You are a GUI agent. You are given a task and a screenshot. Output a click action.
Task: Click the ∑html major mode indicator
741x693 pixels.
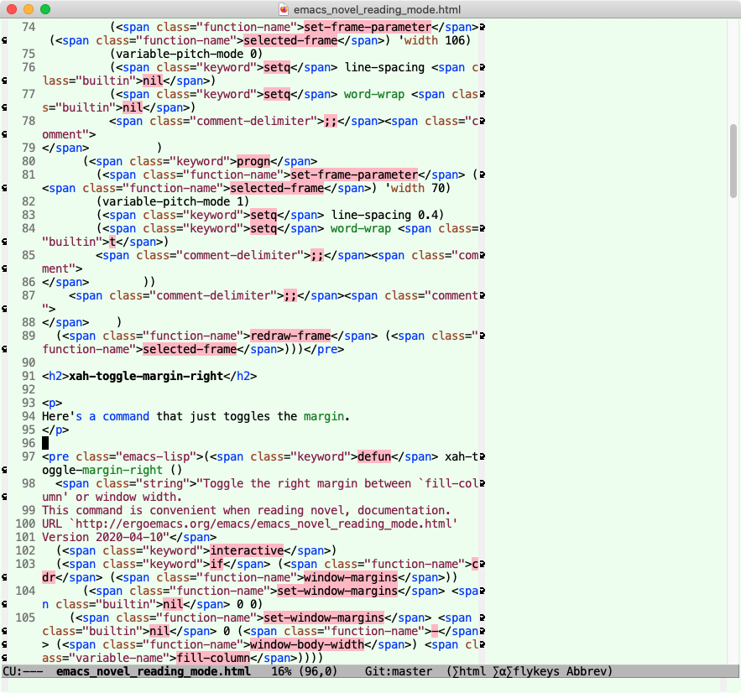click(x=469, y=671)
